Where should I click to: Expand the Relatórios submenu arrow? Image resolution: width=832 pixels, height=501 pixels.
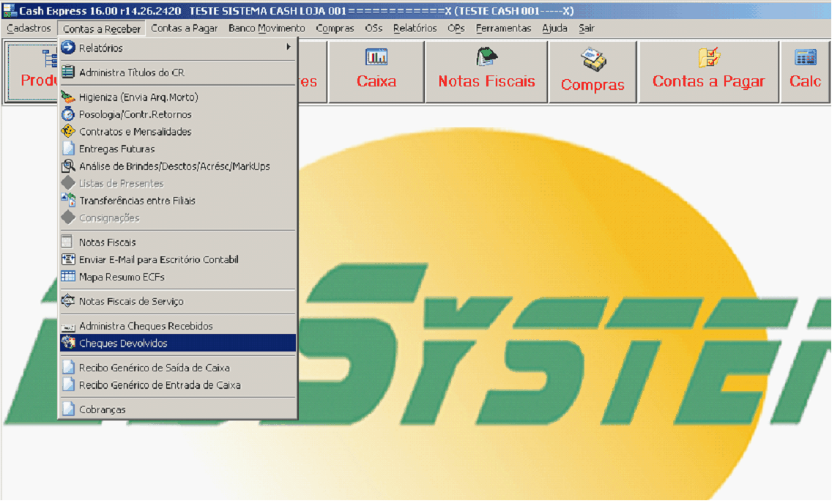pyautogui.click(x=289, y=48)
